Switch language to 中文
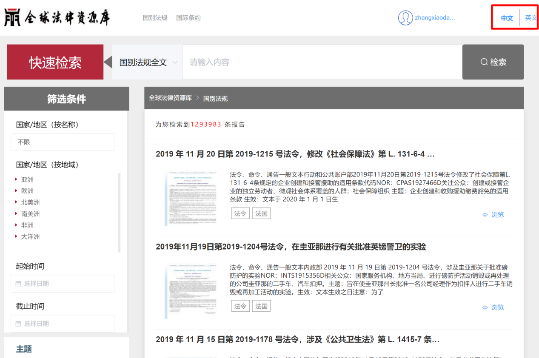The height and width of the screenshot is (358, 539). click(x=507, y=18)
